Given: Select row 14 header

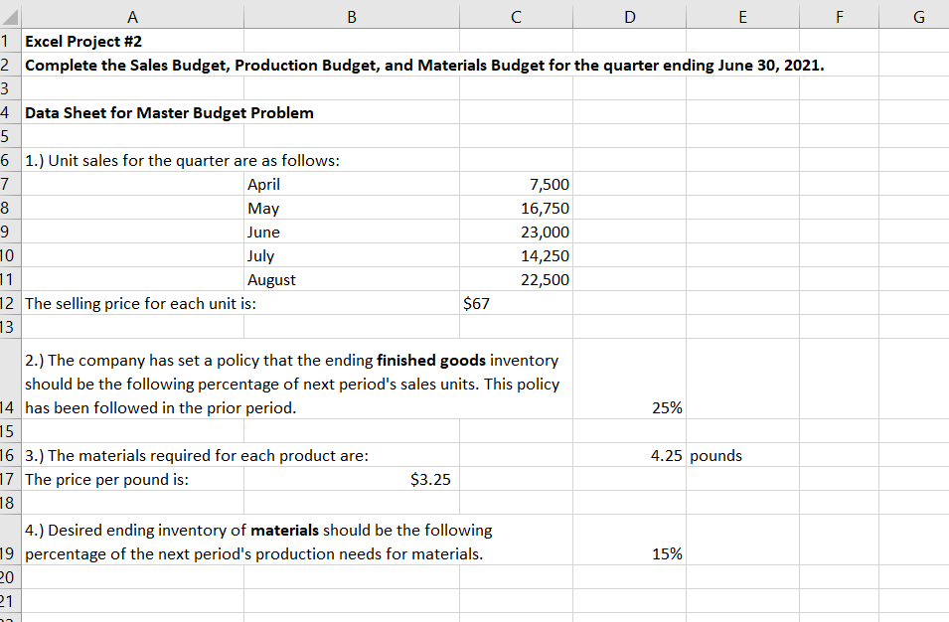Looking at the screenshot, I should pyautogui.click(x=10, y=379).
